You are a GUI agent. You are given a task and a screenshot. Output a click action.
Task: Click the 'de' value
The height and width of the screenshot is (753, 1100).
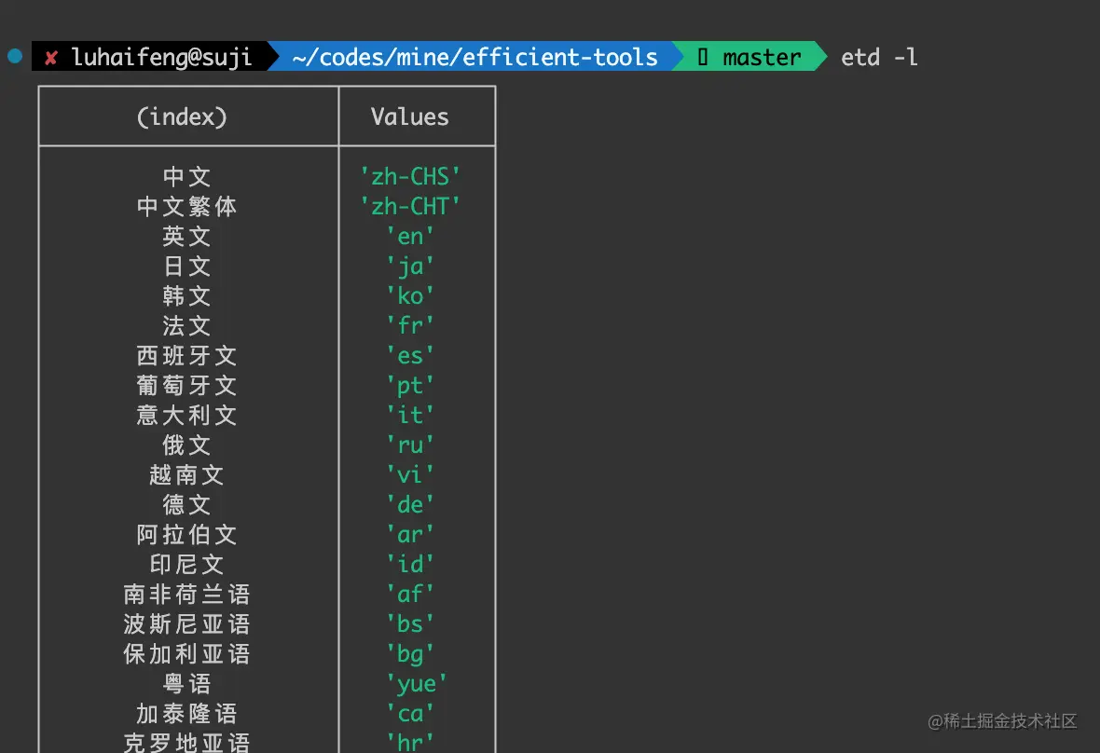click(410, 504)
